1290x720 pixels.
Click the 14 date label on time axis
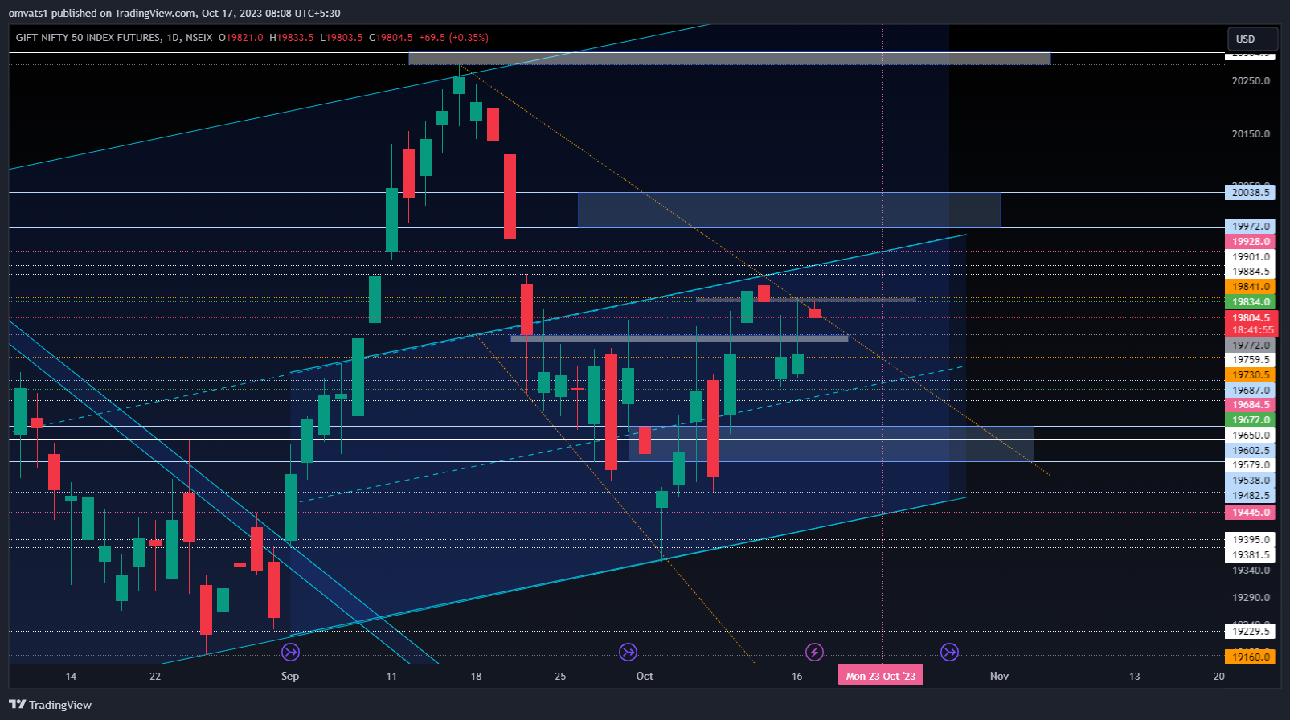pyautogui.click(x=71, y=676)
